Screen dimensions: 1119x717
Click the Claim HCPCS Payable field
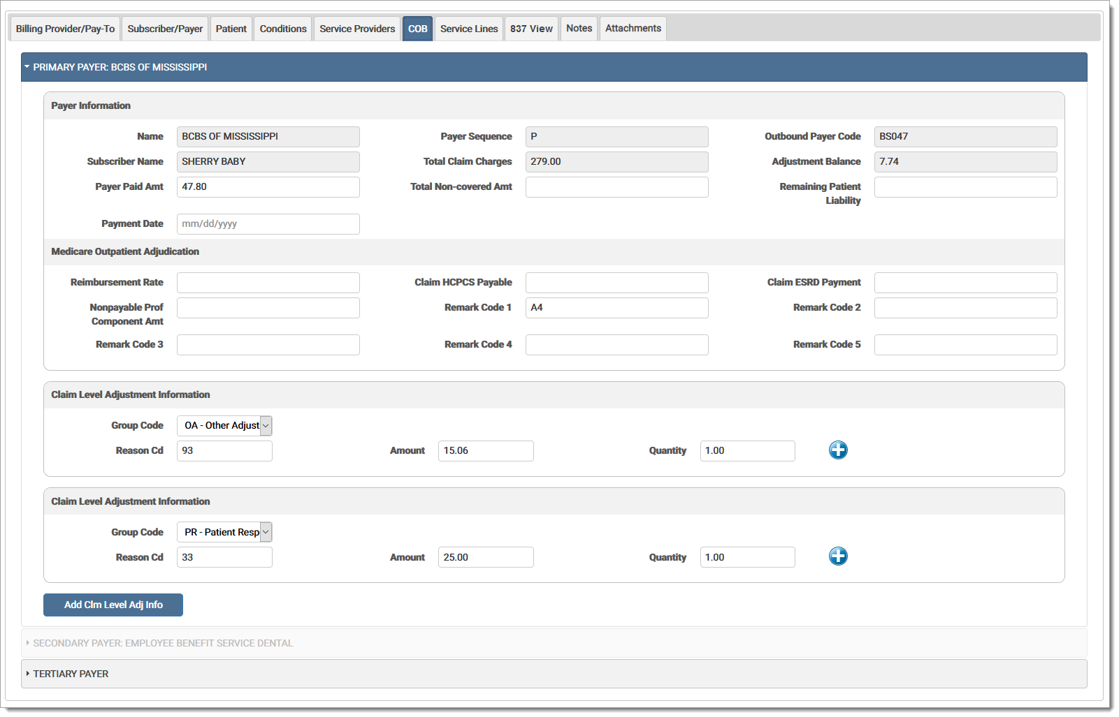click(x=617, y=283)
